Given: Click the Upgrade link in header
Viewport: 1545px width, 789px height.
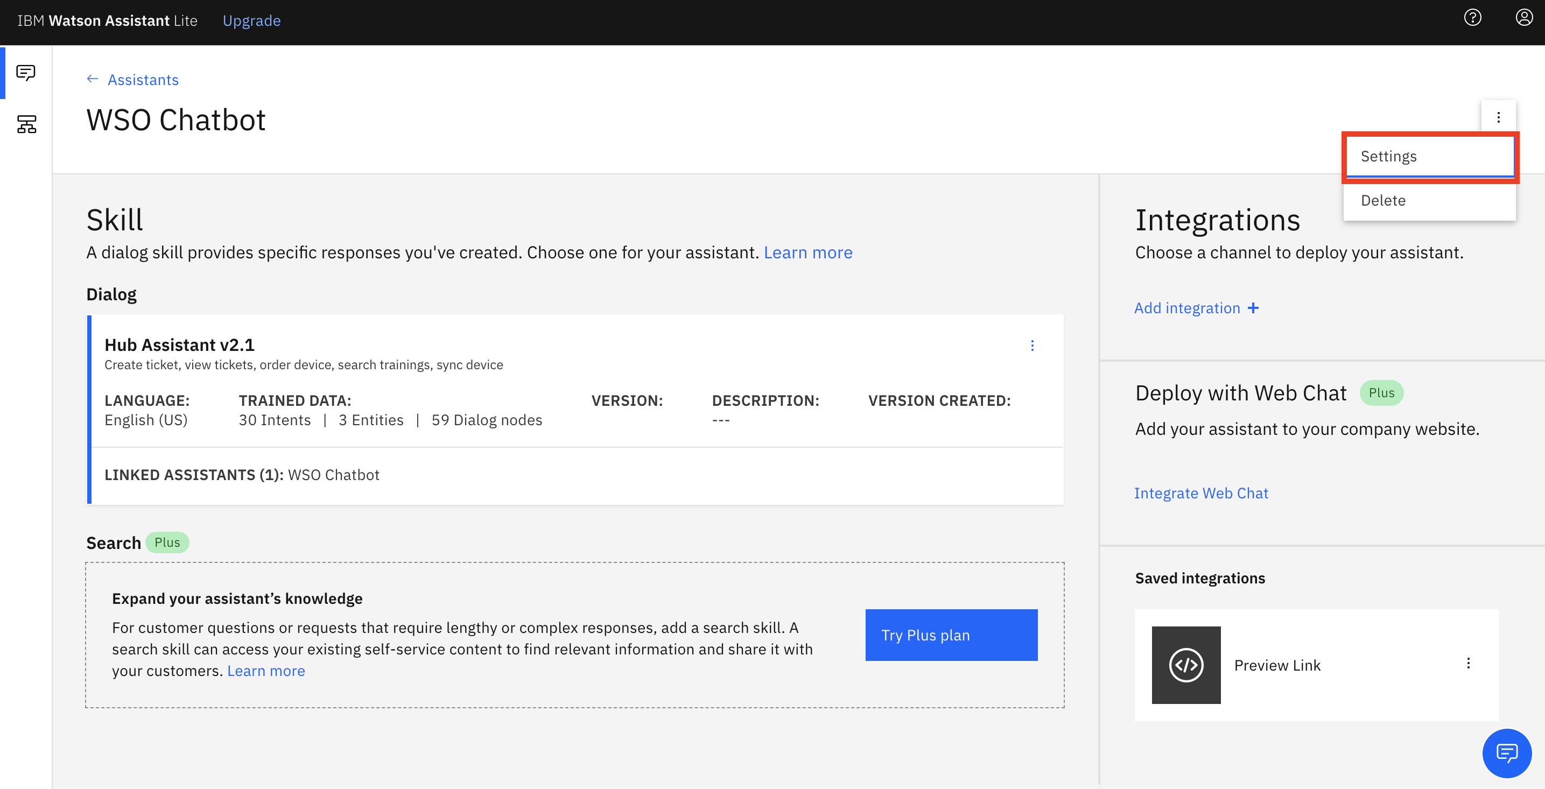Looking at the screenshot, I should point(251,21).
